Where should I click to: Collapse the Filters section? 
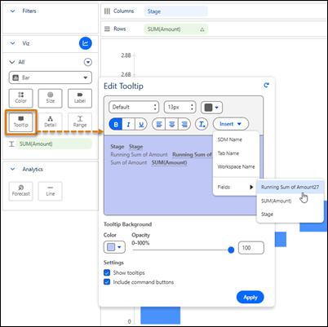12,11
